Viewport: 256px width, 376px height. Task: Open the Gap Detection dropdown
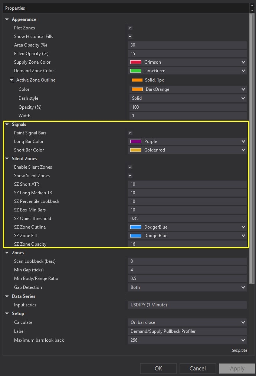click(244, 287)
